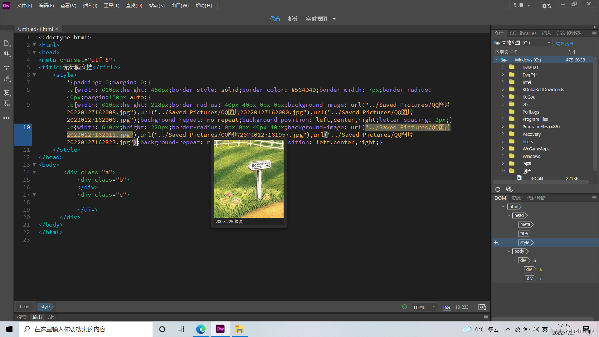Click the file management arrows icon

(7, 54)
